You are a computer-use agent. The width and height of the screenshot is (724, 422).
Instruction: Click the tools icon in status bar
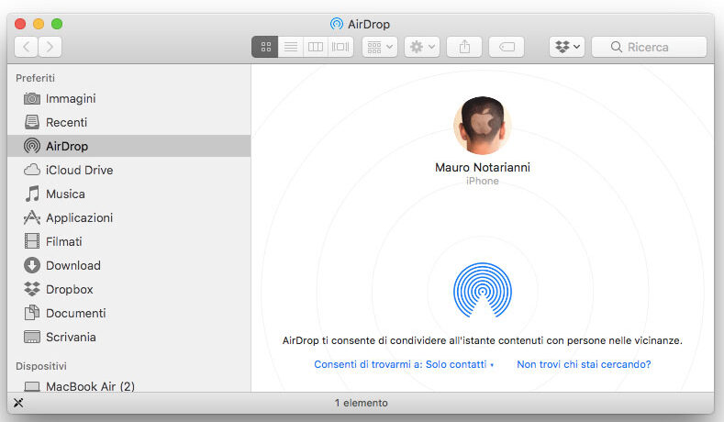18,403
